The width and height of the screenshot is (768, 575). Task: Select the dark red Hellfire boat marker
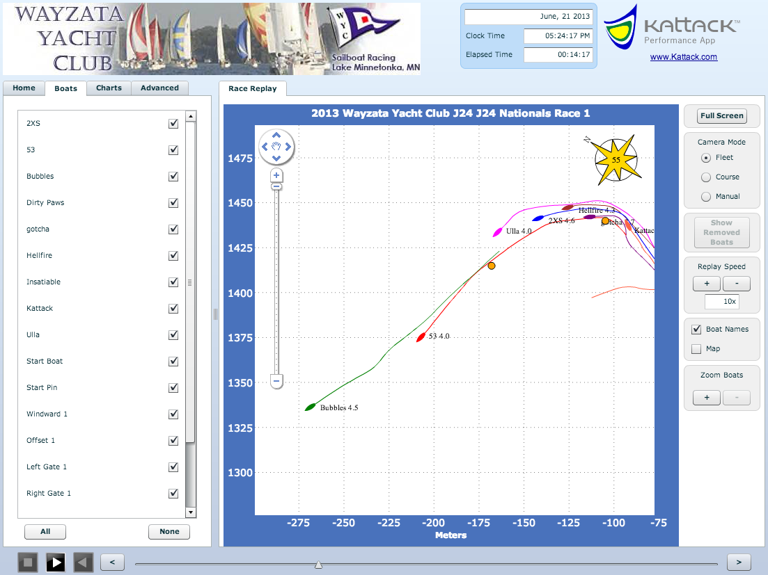pos(567,207)
